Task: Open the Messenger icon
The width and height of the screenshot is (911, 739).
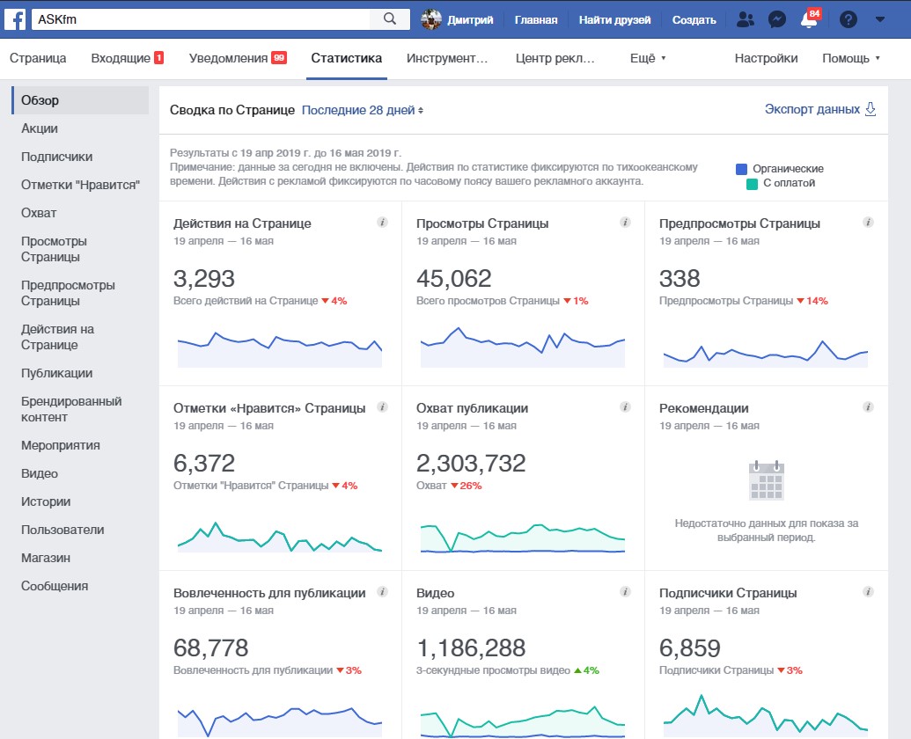Action: coord(777,19)
